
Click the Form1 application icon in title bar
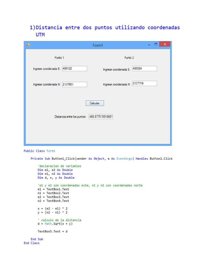[28, 45]
